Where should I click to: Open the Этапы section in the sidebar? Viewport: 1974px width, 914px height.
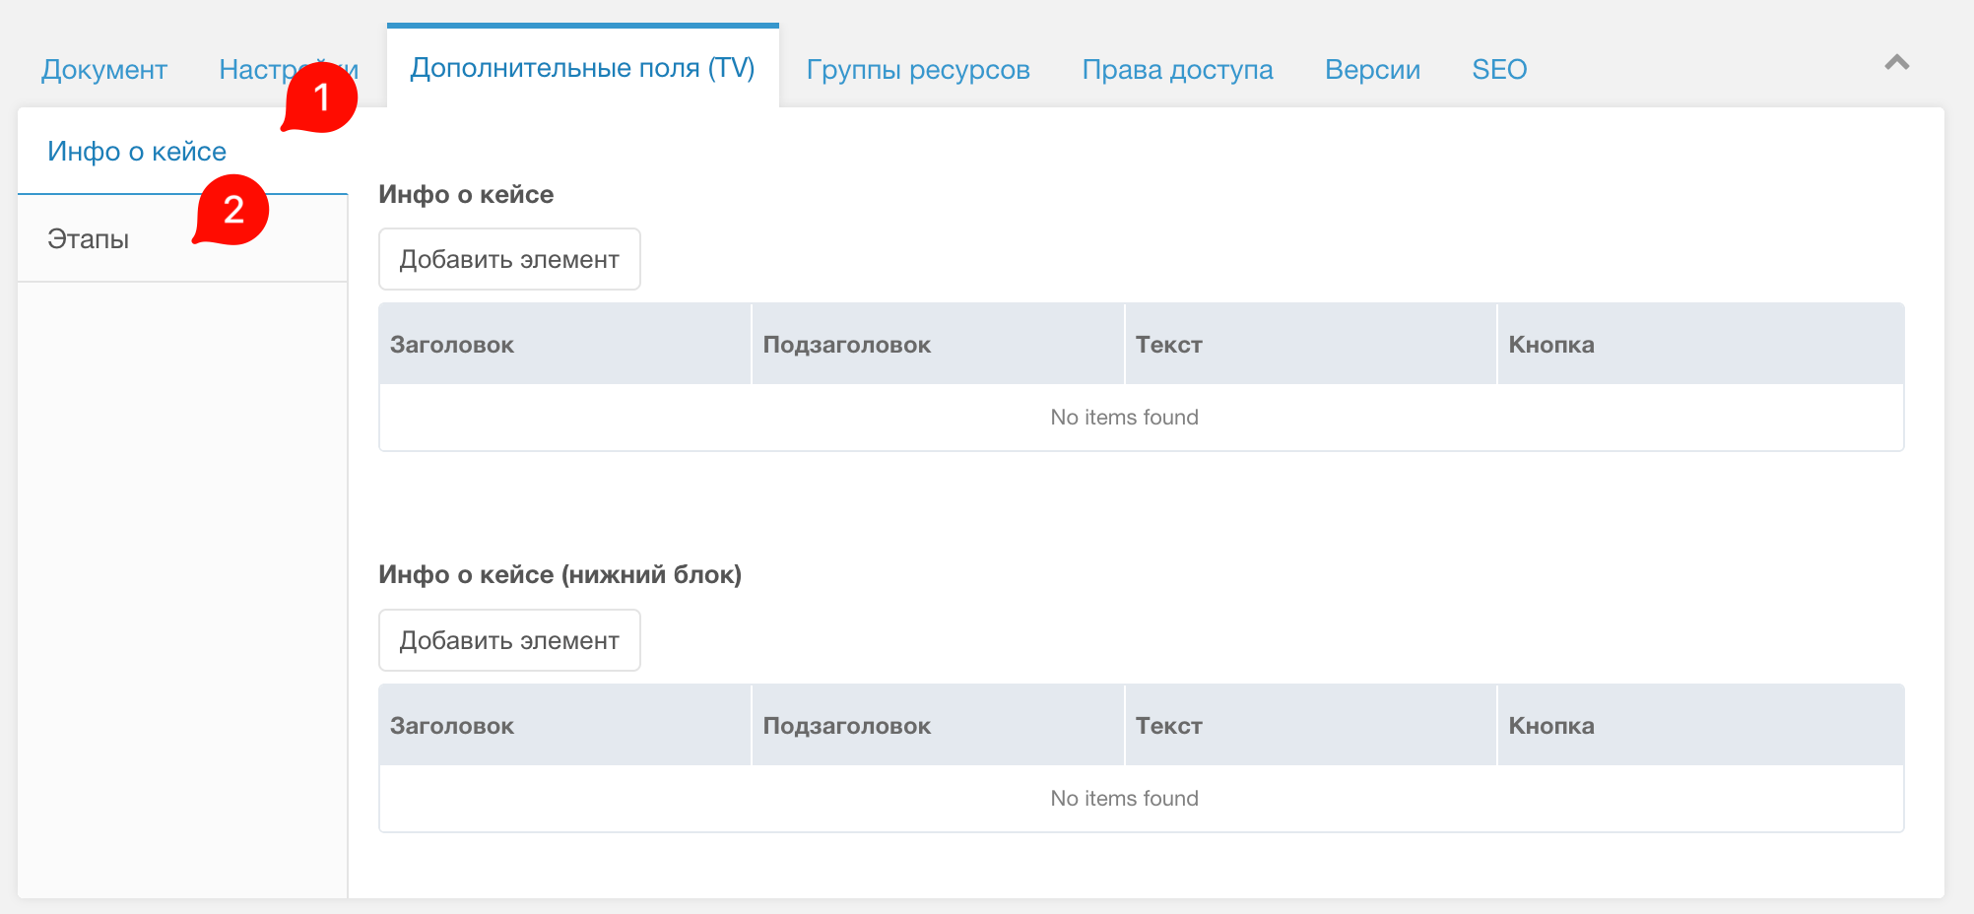click(x=87, y=237)
